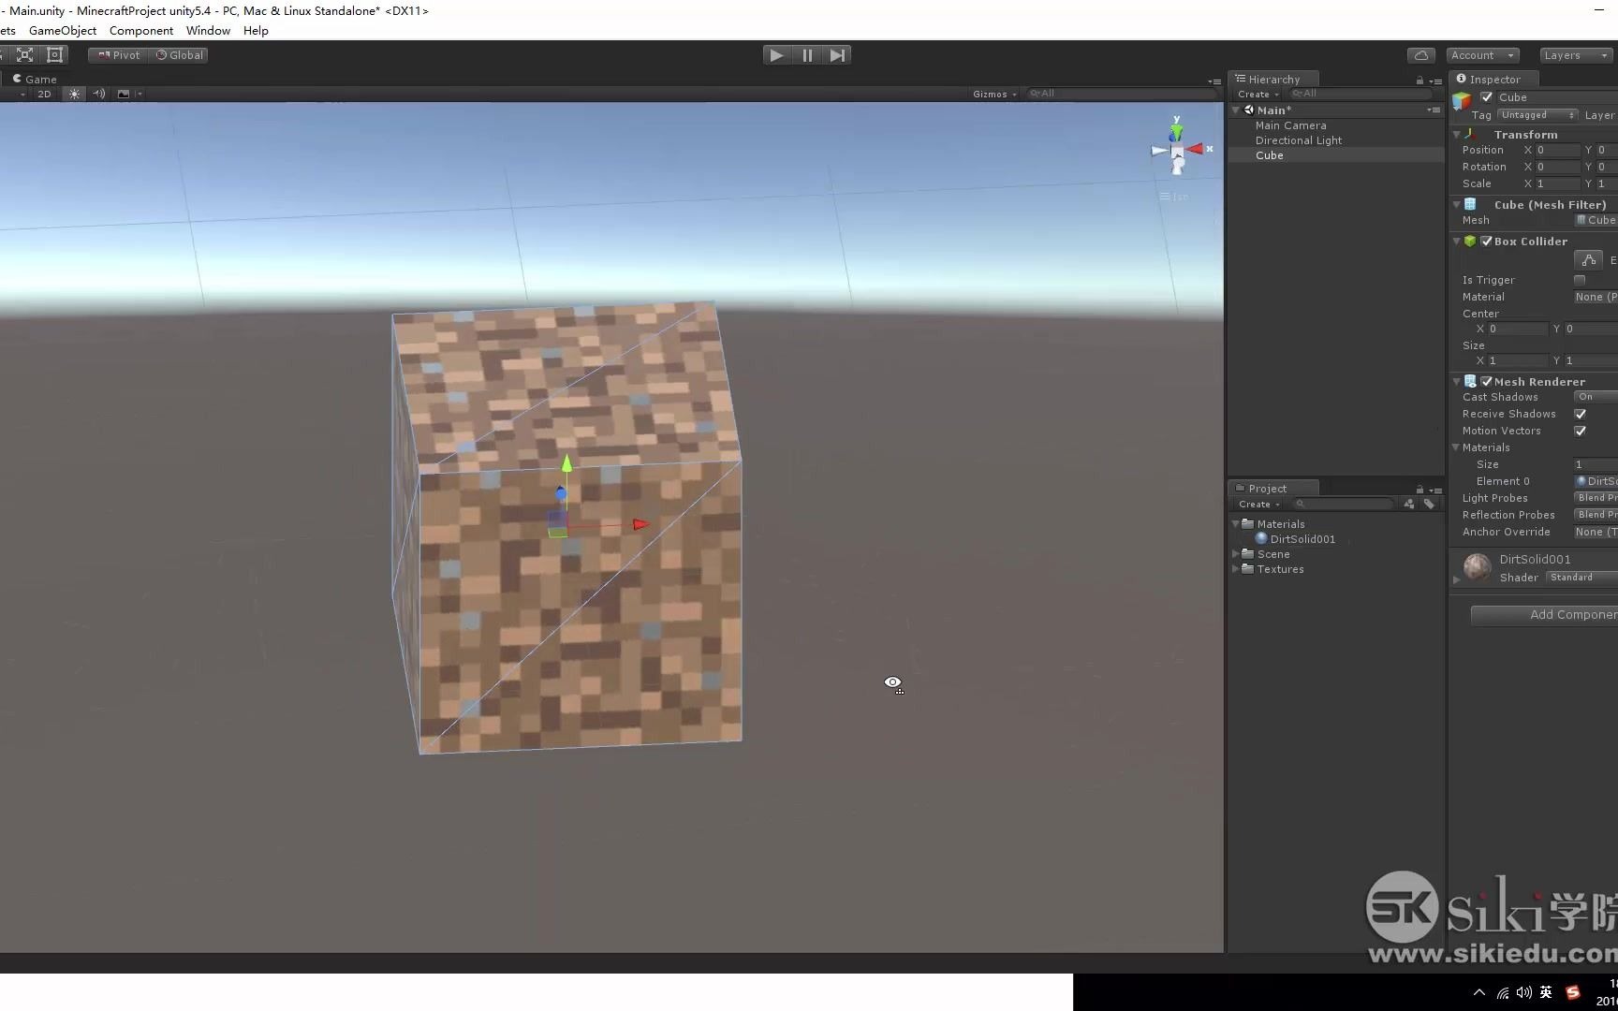Select the Rect tool in the toolbar
The height and width of the screenshot is (1011, 1618).
[x=54, y=54]
